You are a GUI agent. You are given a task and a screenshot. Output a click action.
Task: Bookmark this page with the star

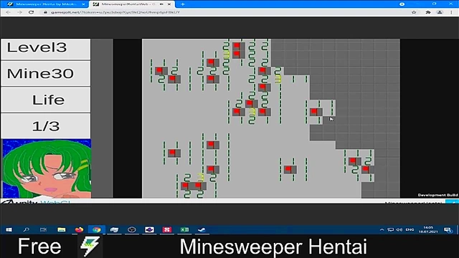[414, 12]
